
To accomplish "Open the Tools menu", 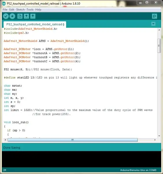I will click(30, 10).
